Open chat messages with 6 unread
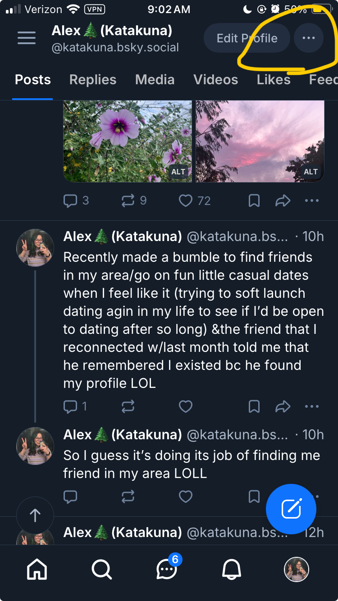The height and width of the screenshot is (601, 338). point(167,569)
